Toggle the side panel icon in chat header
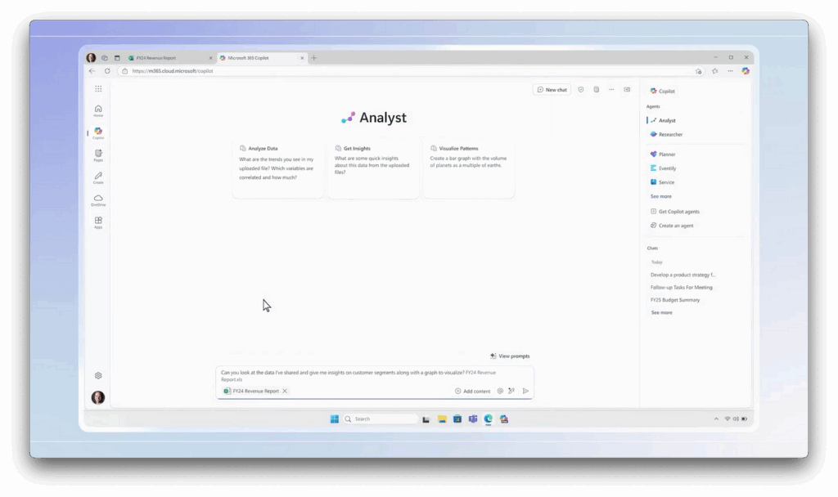This screenshot has height=497, width=838. (x=627, y=90)
